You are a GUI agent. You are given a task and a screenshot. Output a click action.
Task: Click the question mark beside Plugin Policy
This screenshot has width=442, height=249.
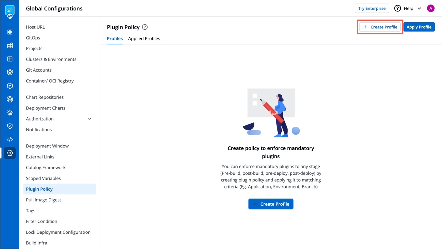pyautogui.click(x=145, y=27)
